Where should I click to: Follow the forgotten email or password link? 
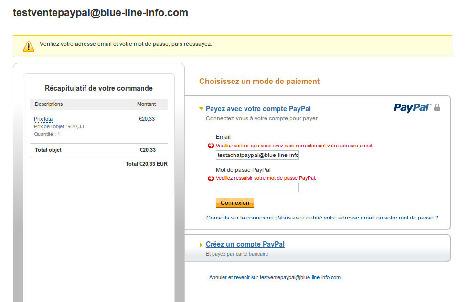(358, 218)
